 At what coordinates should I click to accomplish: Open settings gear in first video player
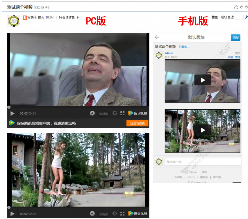click(115, 113)
